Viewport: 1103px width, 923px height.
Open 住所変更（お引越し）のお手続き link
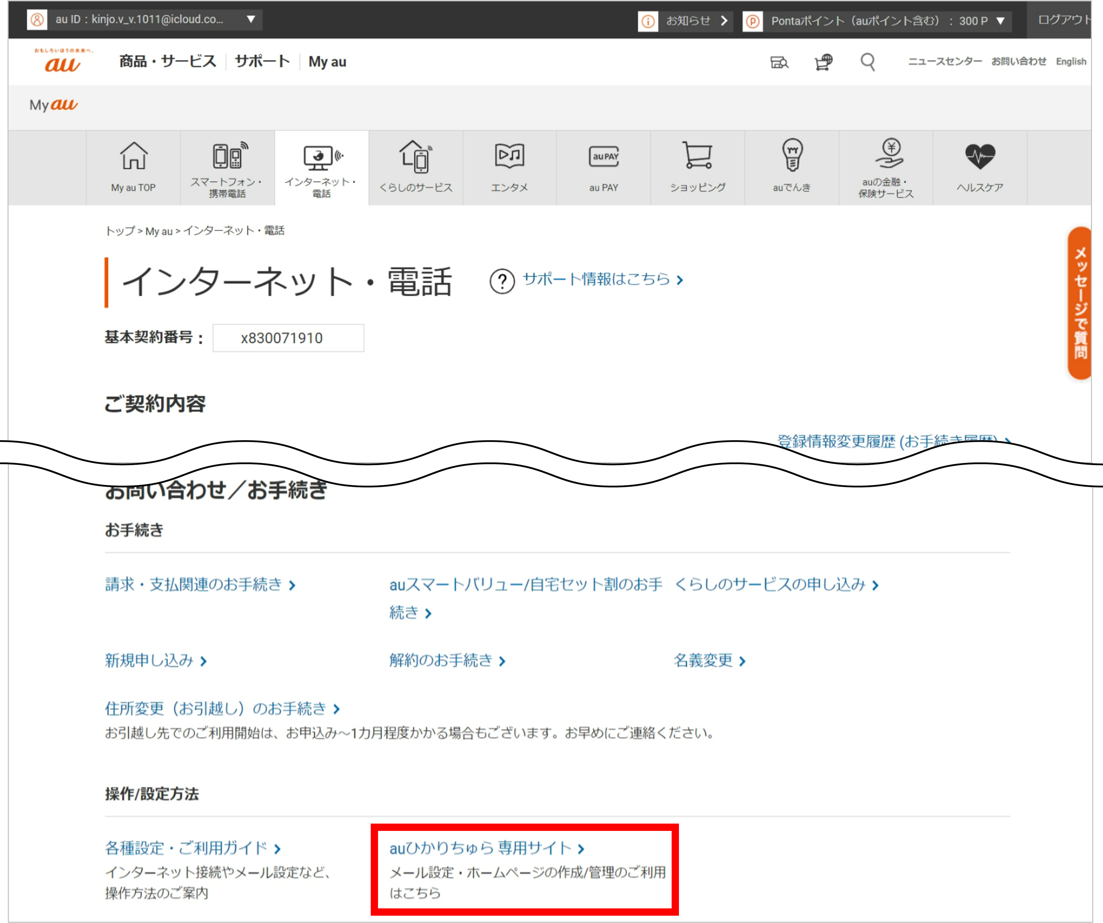point(222,709)
